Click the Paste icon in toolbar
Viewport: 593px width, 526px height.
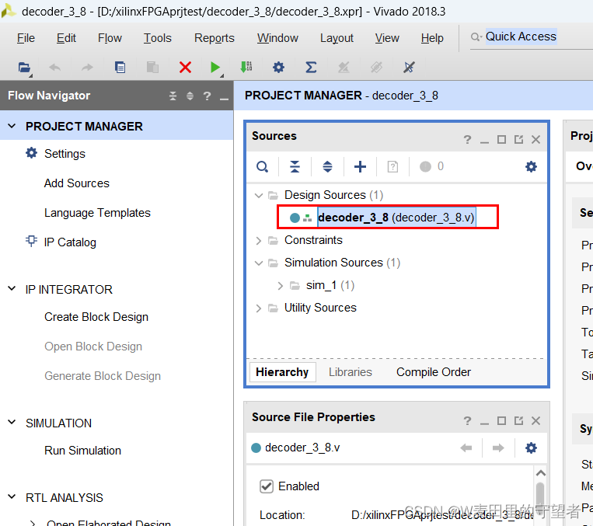tap(152, 68)
